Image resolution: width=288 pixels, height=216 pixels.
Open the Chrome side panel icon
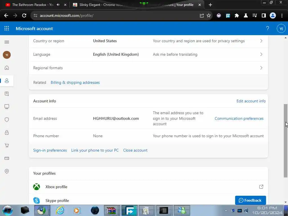pyautogui.click(x=264, y=16)
